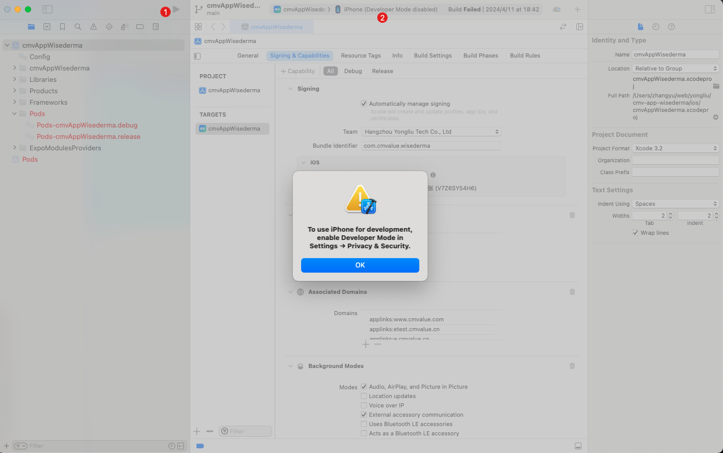This screenshot has height=453, width=723.
Task: Click the editor swap arrows icon
Action: [563, 26]
